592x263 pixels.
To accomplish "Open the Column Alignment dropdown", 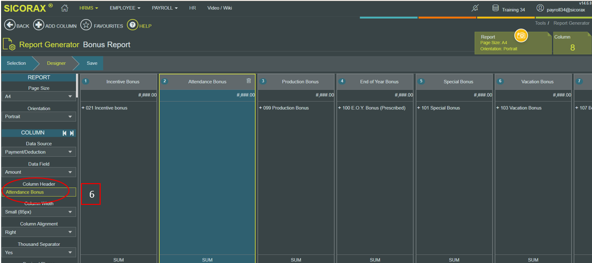I will coord(38,232).
